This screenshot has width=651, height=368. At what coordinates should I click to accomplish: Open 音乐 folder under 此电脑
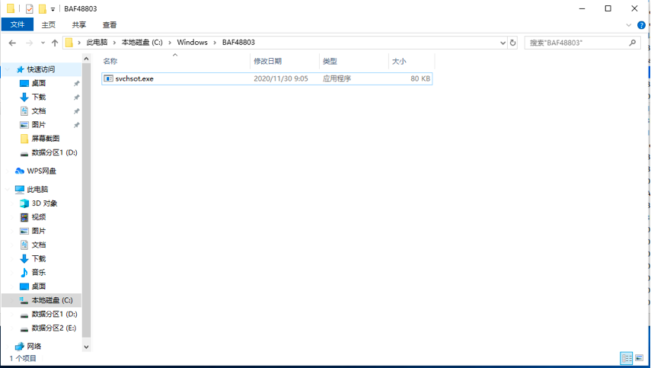(39, 273)
